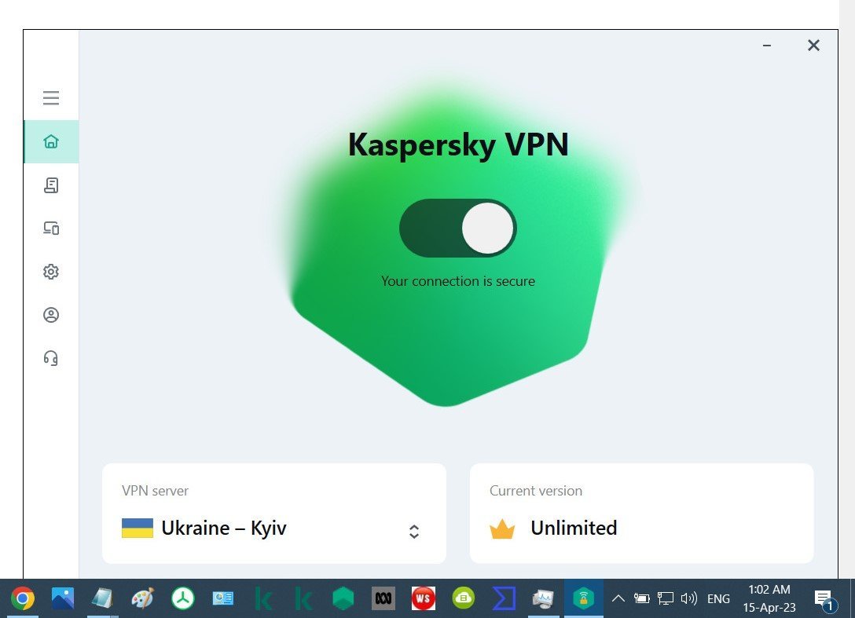Open the notification center icon
The height and width of the screenshot is (618, 855).
pyautogui.click(x=824, y=600)
